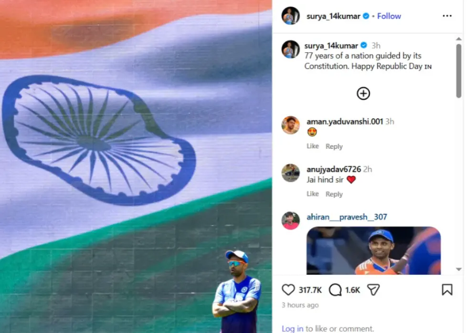Like anujyadav6726's Jai hind comment

313,194
